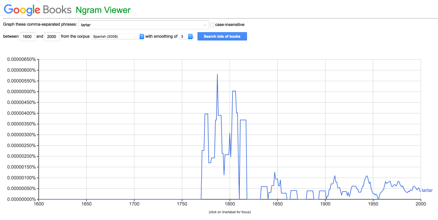Viewport: 438px width, 220px height.
Task: Click the 1750 label on the x-axis
Action: click(x=182, y=204)
